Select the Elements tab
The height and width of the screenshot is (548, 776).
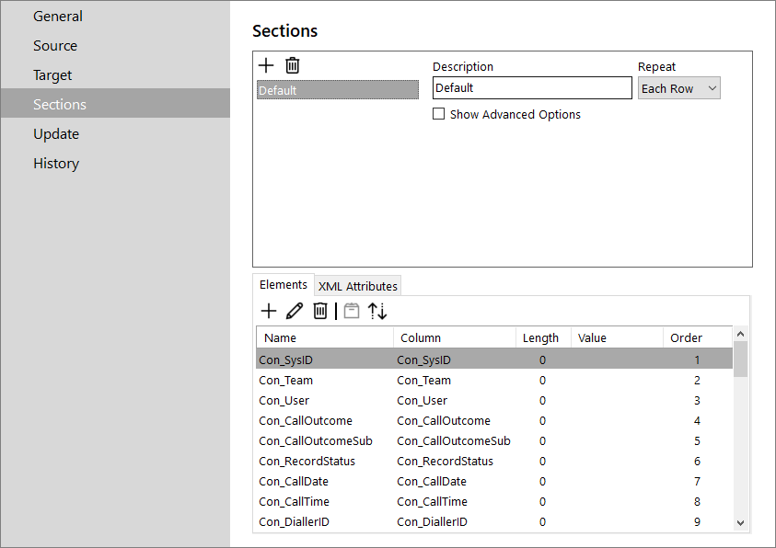[284, 285]
